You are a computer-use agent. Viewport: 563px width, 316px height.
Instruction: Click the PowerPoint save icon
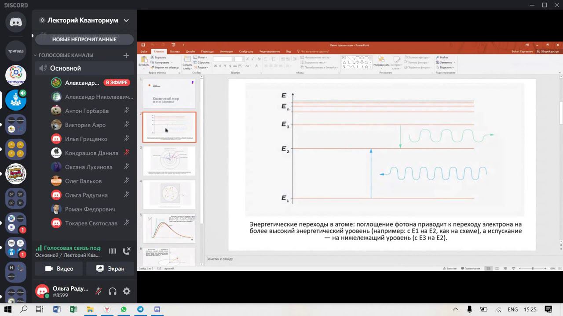(x=143, y=45)
